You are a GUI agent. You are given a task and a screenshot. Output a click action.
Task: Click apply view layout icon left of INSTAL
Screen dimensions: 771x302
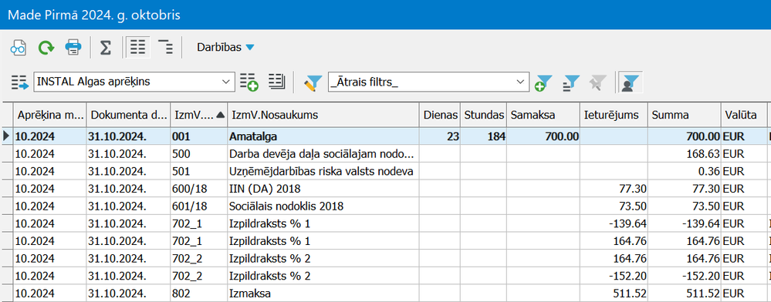click(20, 82)
